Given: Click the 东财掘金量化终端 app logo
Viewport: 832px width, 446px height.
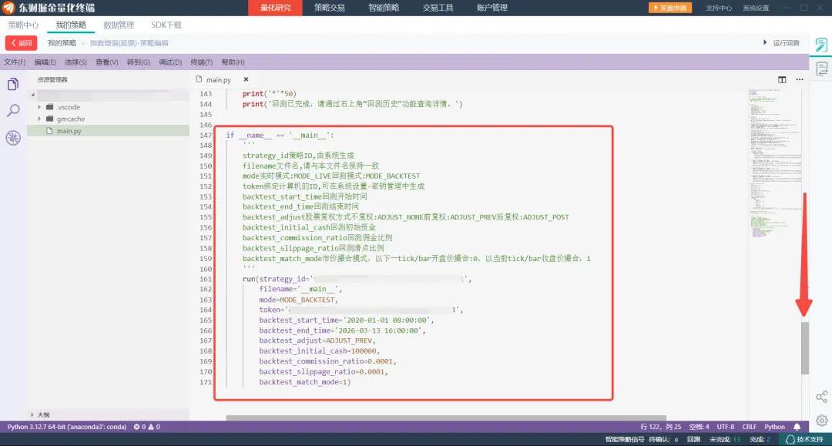Looking at the screenshot, I should pyautogui.click(x=8, y=8).
